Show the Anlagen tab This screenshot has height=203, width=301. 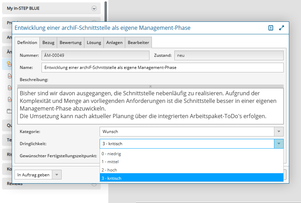(x=114, y=43)
